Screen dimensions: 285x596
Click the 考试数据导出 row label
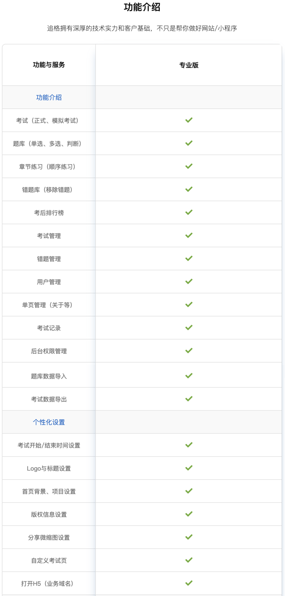click(x=49, y=399)
